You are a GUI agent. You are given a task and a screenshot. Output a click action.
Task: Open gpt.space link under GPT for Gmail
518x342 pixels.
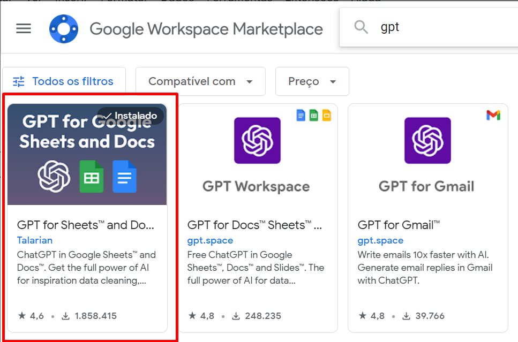pyautogui.click(x=380, y=241)
